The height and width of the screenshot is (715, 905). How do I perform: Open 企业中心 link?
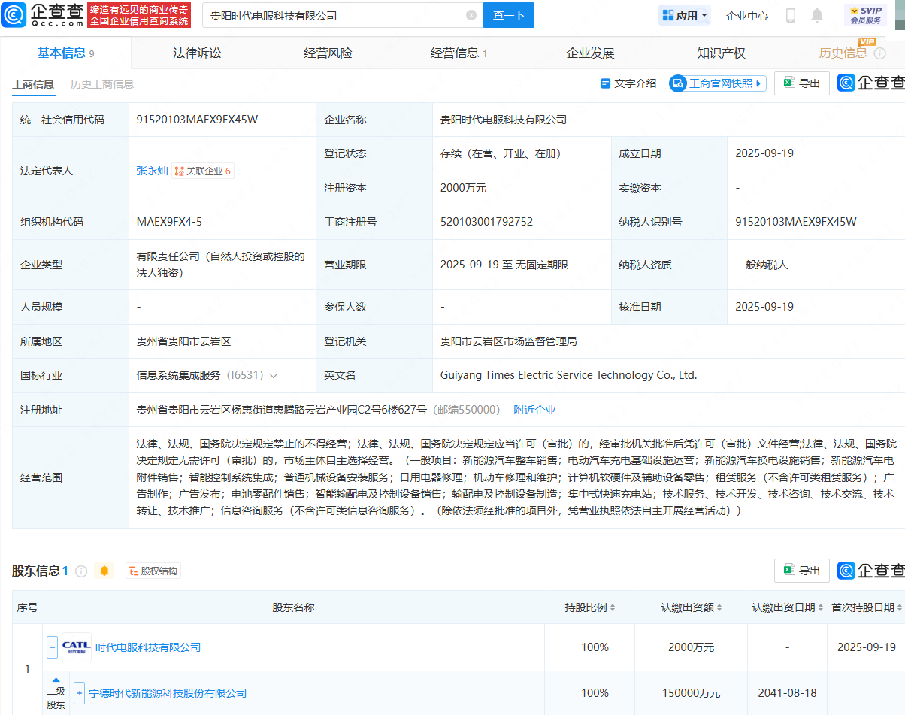tap(747, 15)
